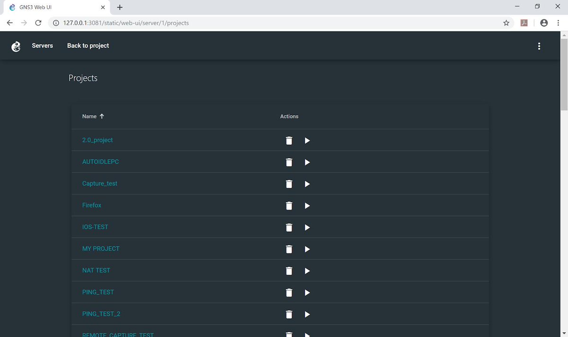Viewport: 568px width, 337px height.
Task: Start the Capture_test project with play icon
Action: point(307,184)
